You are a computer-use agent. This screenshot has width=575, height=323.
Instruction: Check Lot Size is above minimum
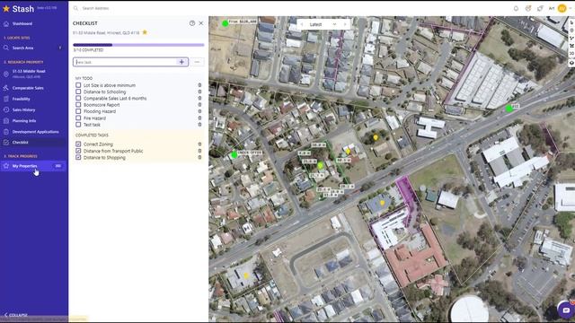(x=78, y=85)
